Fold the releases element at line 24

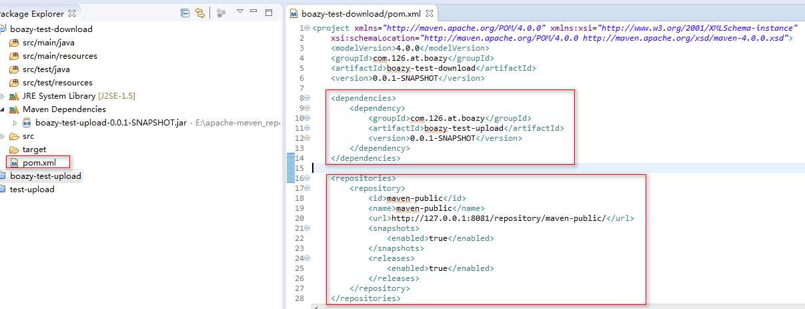coord(307,258)
